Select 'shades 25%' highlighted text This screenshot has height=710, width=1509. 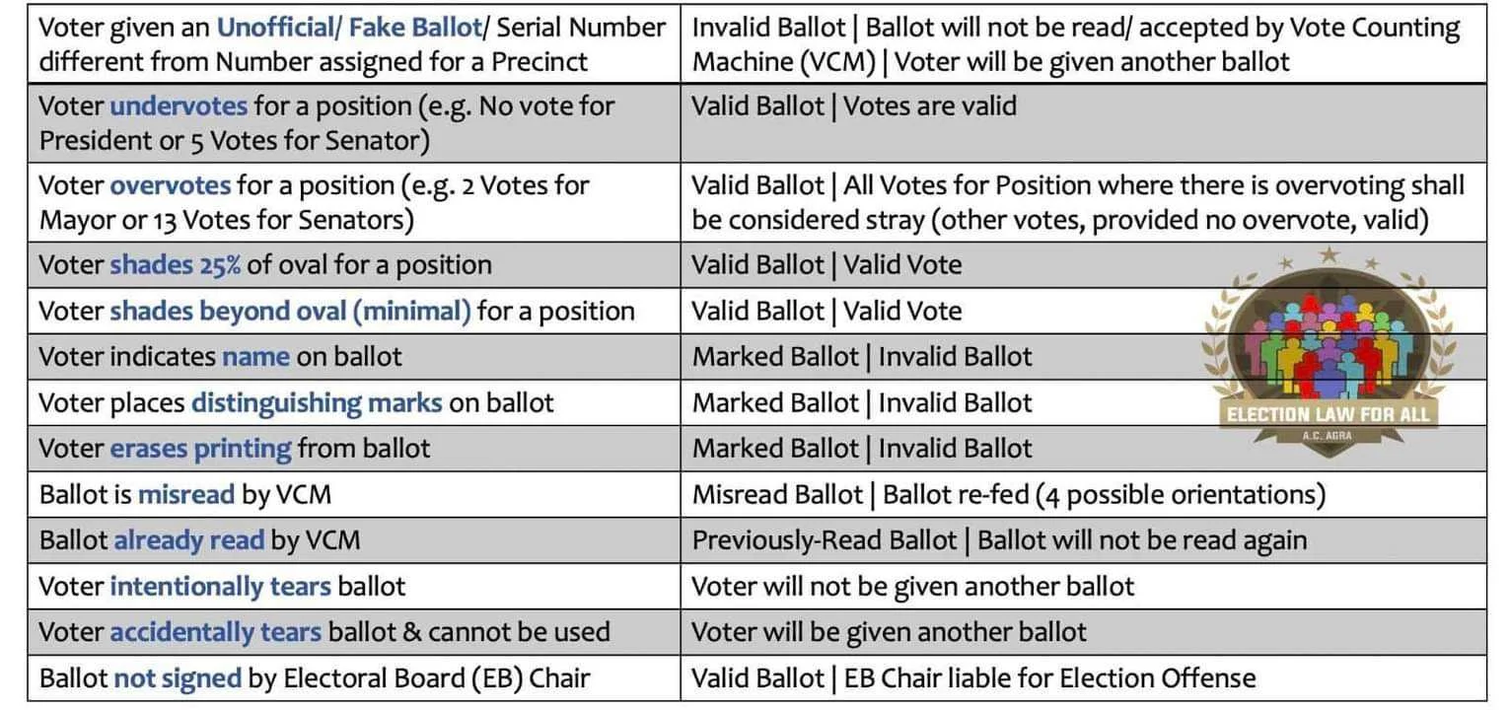pyautogui.click(x=175, y=264)
